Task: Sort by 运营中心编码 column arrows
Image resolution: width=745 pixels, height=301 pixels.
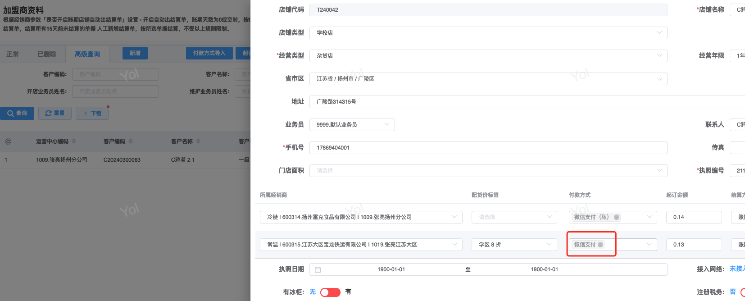Action: click(74, 141)
